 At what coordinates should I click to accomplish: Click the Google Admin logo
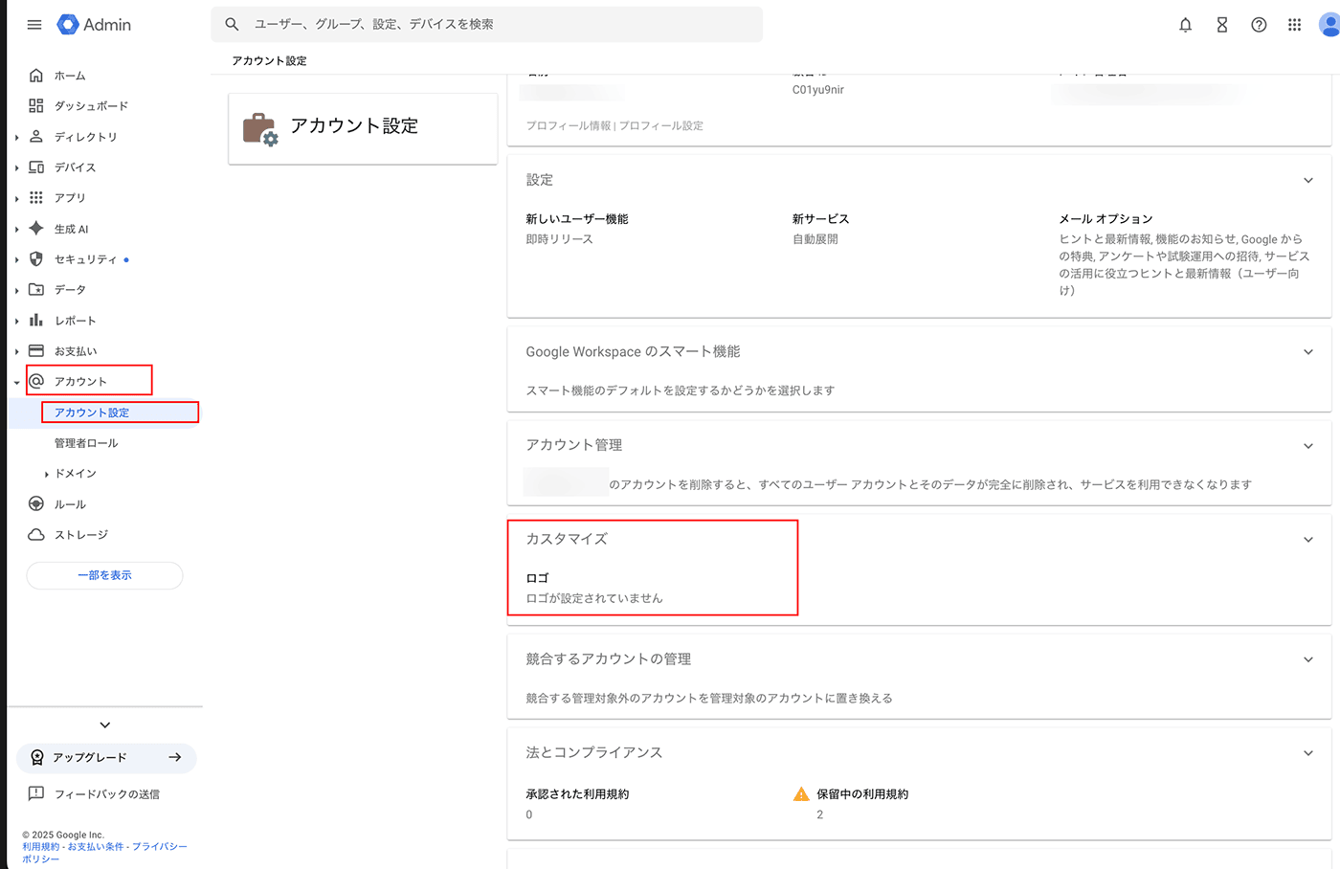point(94,25)
